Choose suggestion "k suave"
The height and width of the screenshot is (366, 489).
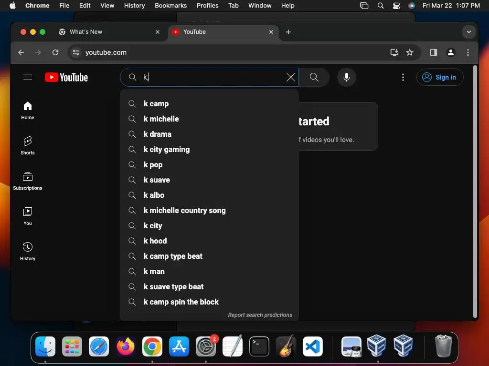pyautogui.click(x=209, y=180)
